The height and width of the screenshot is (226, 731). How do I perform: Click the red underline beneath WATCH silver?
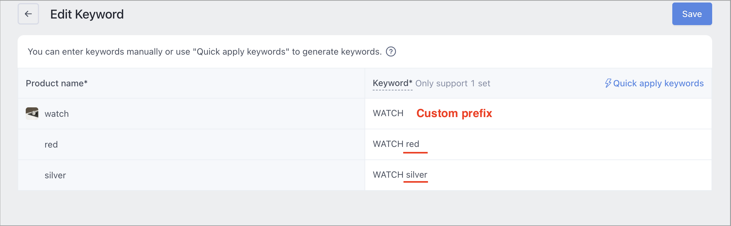415,181
